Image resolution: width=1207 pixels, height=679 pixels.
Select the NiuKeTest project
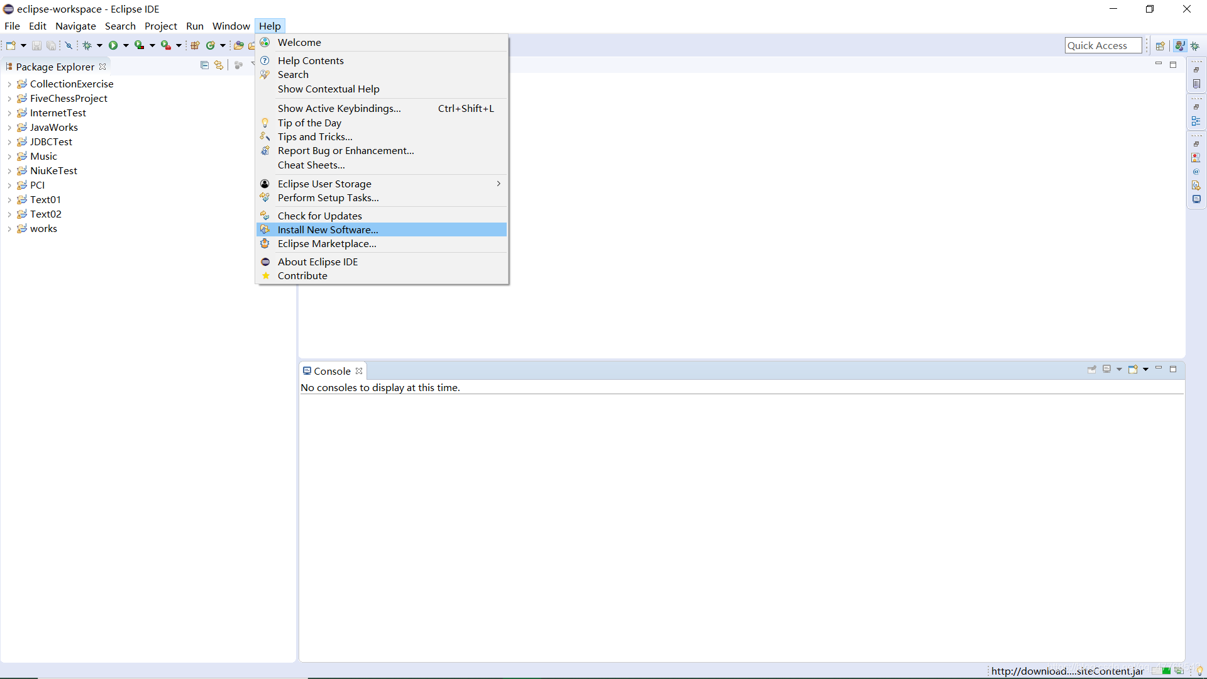[x=53, y=171]
